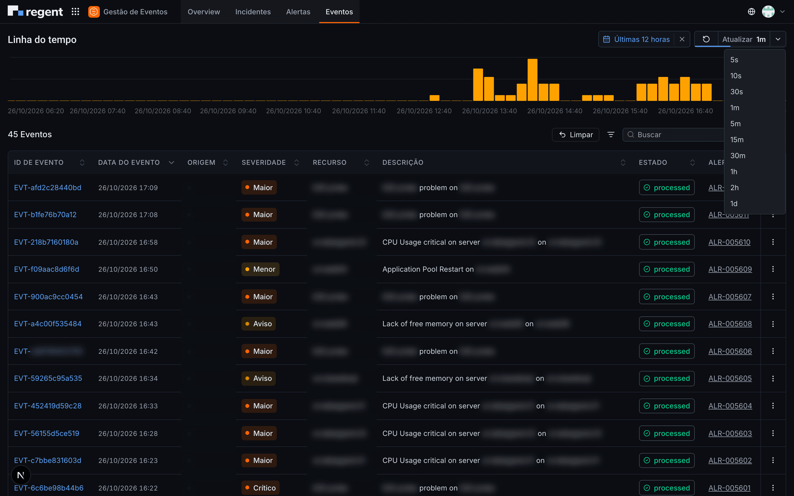Switch to the Incidentes tab
Image resolution: width=794 pixels, height=496 pixels.
tap(253, 12)
